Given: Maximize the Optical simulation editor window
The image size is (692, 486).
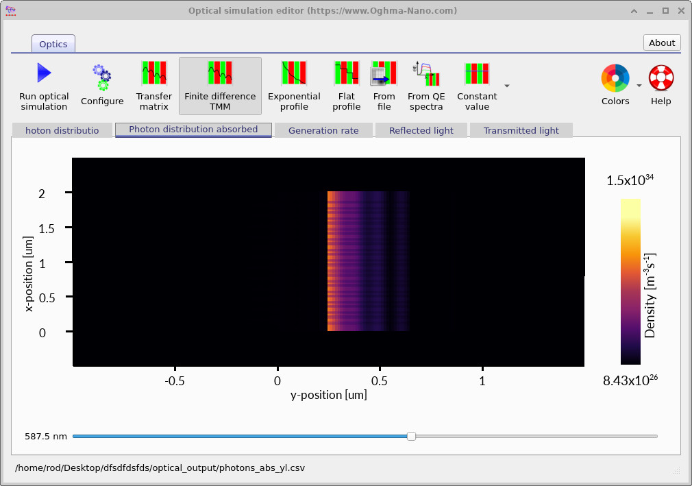Looking at the screenshot, I should click(665, 10).
